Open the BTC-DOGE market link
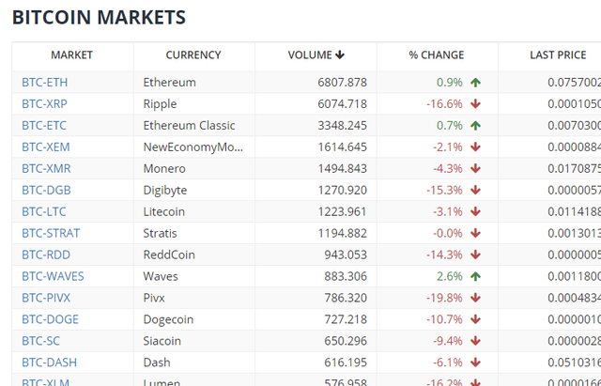The height and width of the screenshot is (386, 601). 48,319
